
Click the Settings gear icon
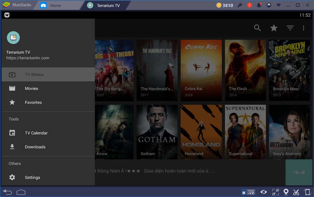point(12,177)
